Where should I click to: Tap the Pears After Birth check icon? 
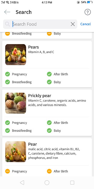pos(49,74)
